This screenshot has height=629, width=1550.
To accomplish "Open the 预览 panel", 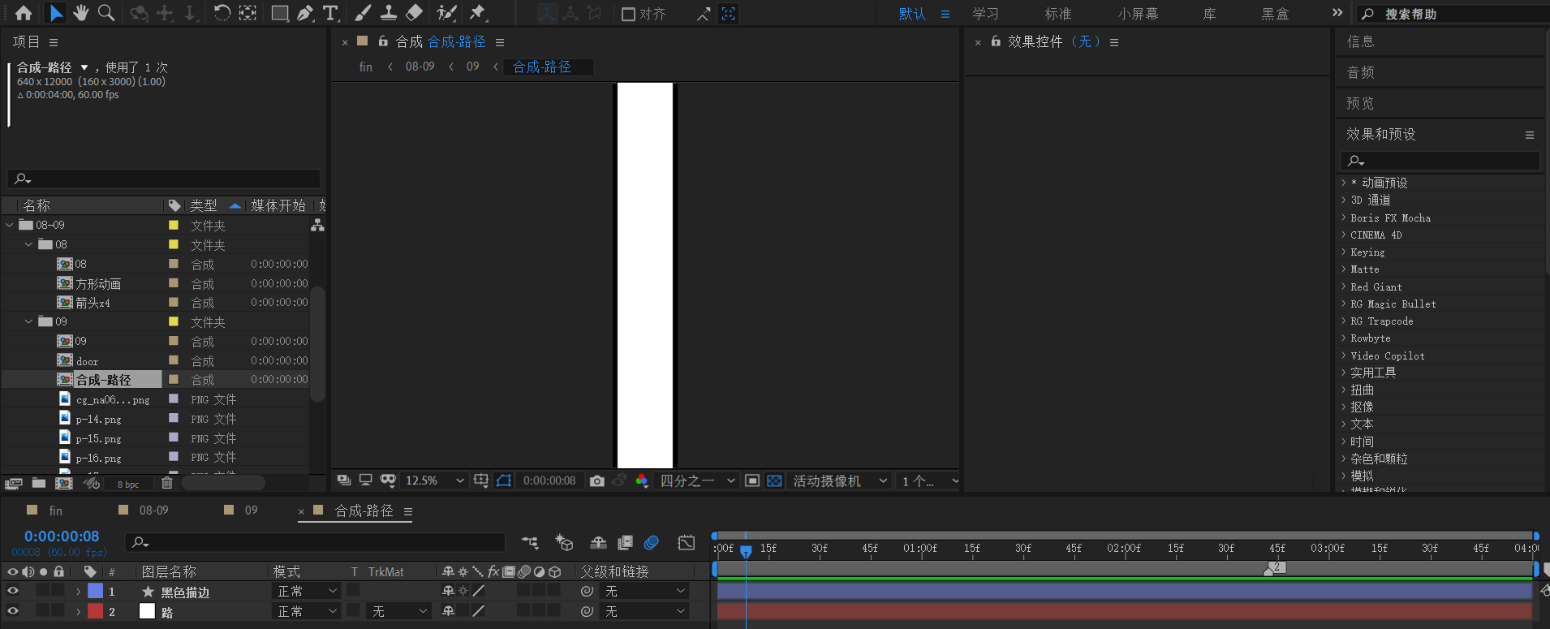I will coord(1361,103).
